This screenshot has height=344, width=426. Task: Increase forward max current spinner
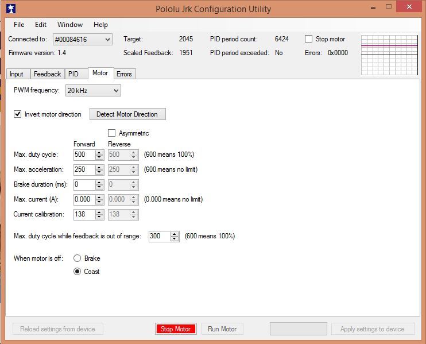pos(99,197)
